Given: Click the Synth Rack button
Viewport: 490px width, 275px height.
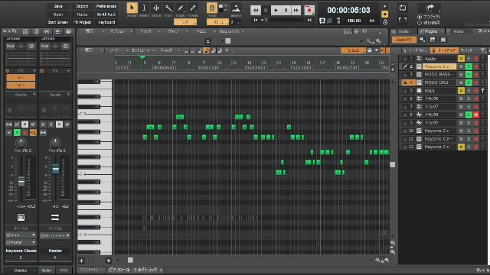Looking at the screenshot, I should point(106,15).
